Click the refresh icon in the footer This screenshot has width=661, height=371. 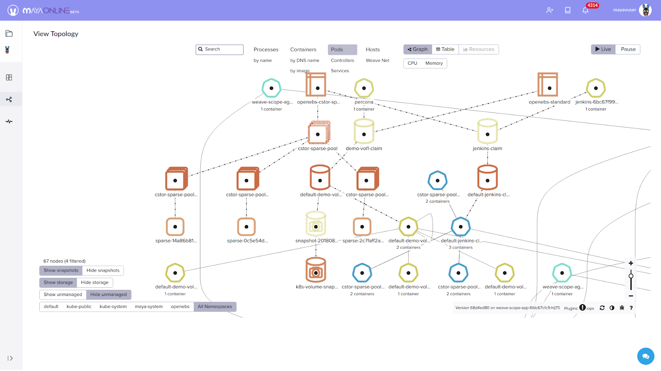tap(602, 308)
